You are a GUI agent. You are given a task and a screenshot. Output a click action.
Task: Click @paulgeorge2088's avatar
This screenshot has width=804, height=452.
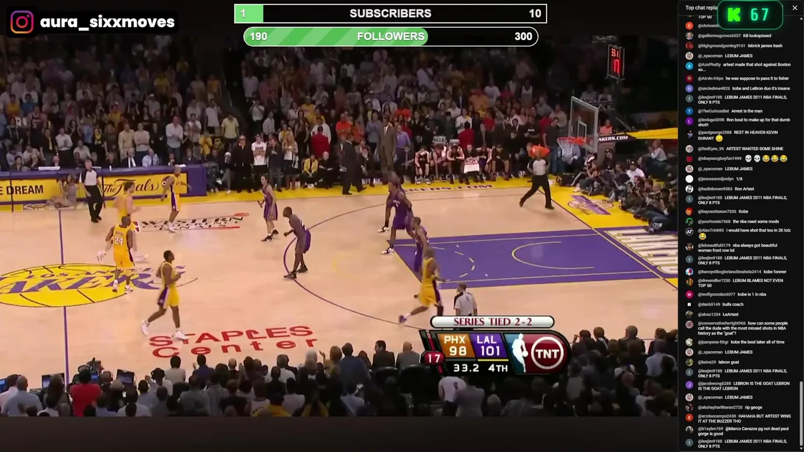click(x=689, y=134)
